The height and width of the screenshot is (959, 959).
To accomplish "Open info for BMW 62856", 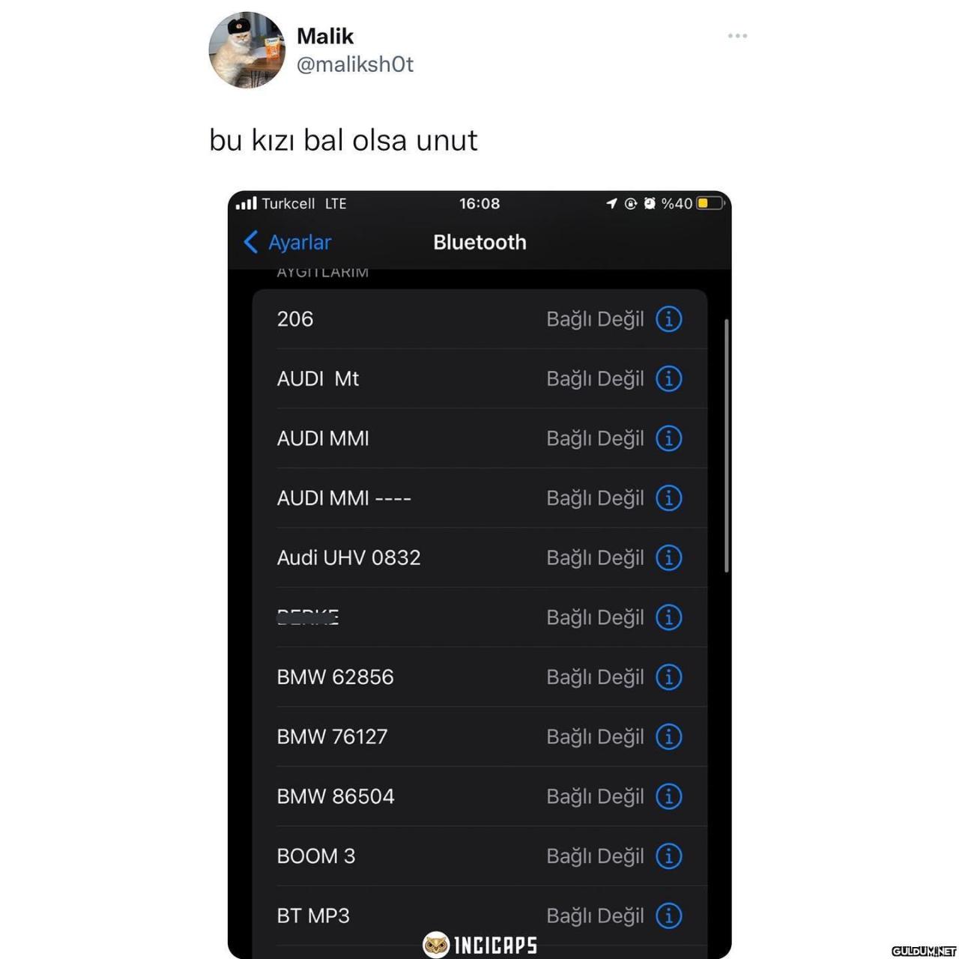I will 668,677.
